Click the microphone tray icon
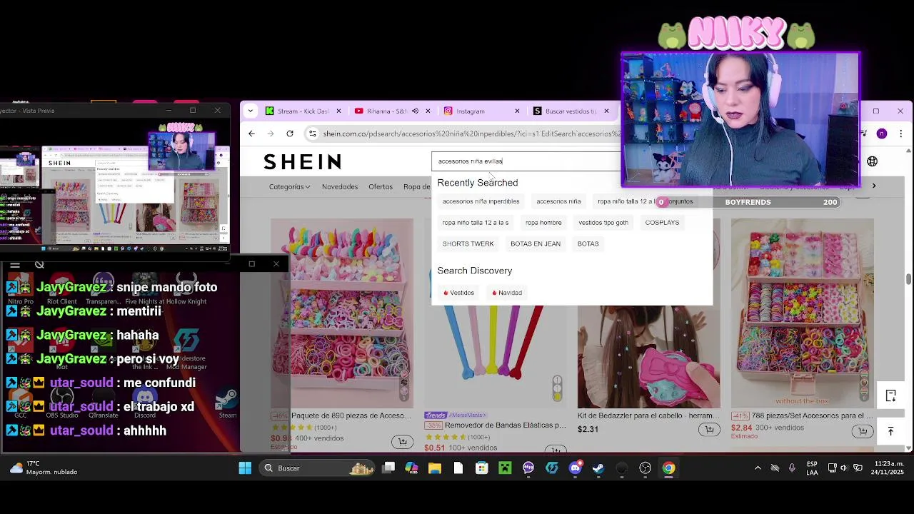The width and height of the screenshot is (914, 514). [792, 468]
